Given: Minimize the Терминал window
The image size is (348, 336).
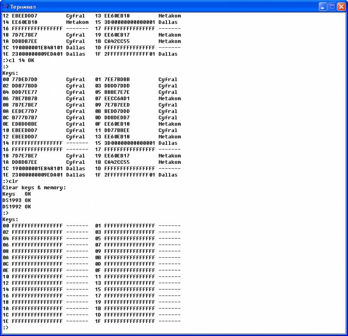Looking at the screenshot, I should coord(323,7).
